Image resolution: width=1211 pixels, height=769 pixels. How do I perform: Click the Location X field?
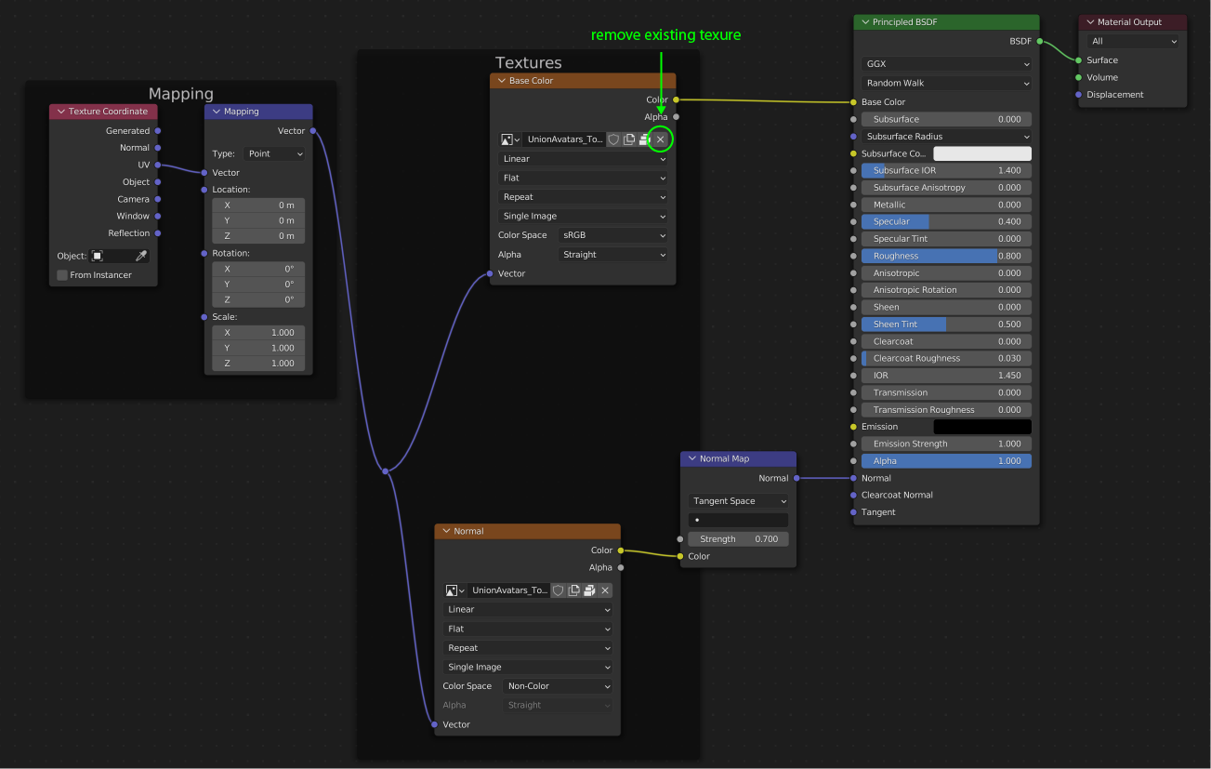tap(258, 205)
